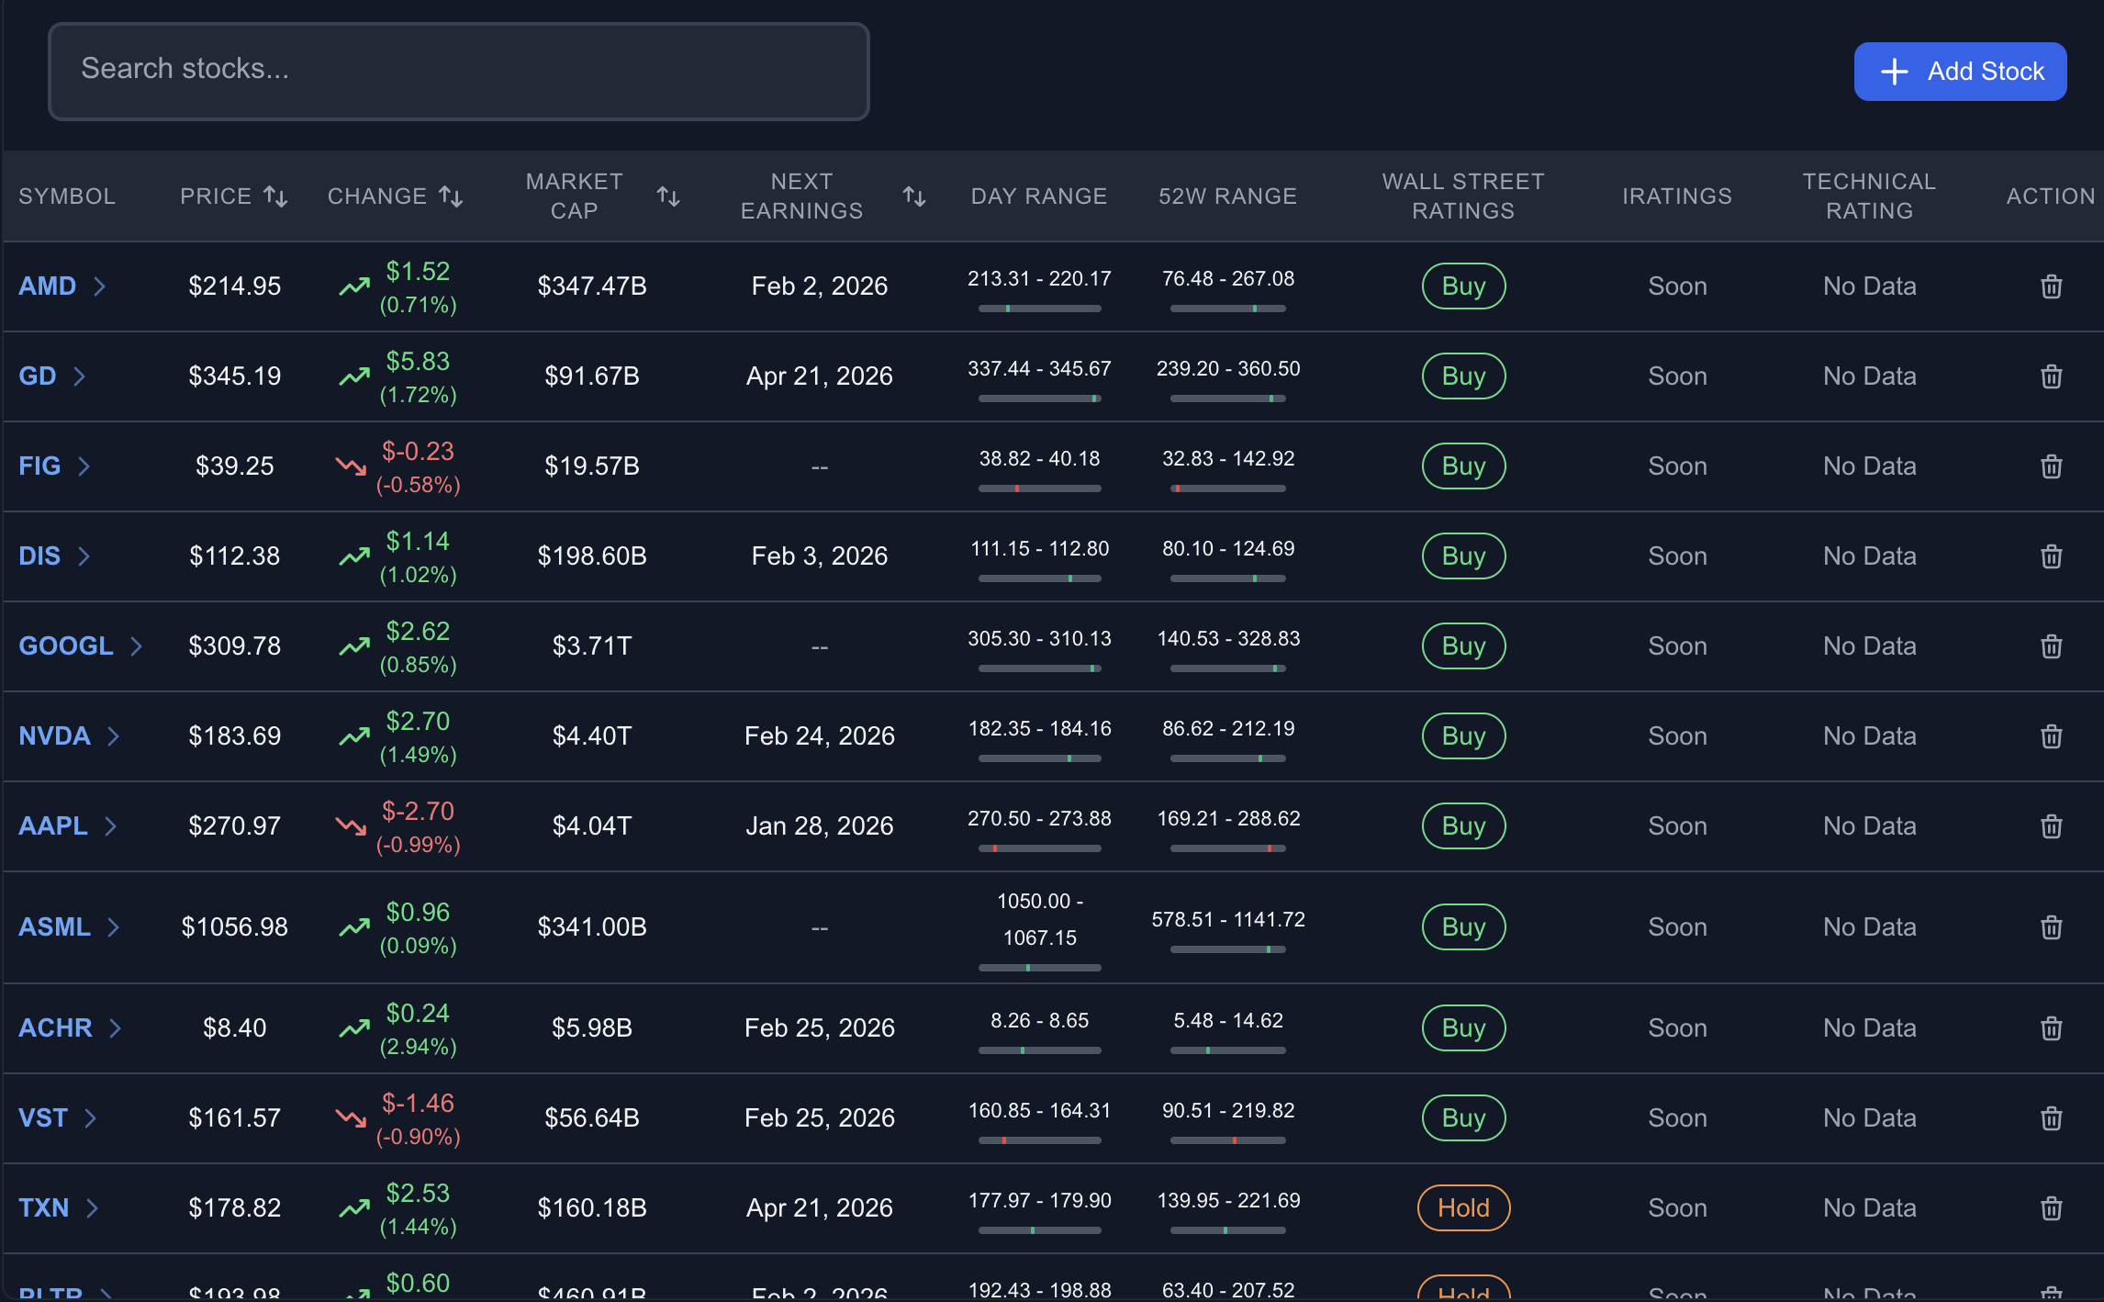The width and height of the screenshot is (2104, 1302).
Task: Expand GD stock details
Action: point(80,376)
